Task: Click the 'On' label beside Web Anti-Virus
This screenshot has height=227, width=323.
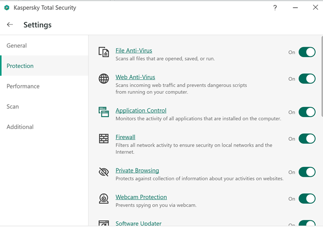Action: click(x=292, y=79)
